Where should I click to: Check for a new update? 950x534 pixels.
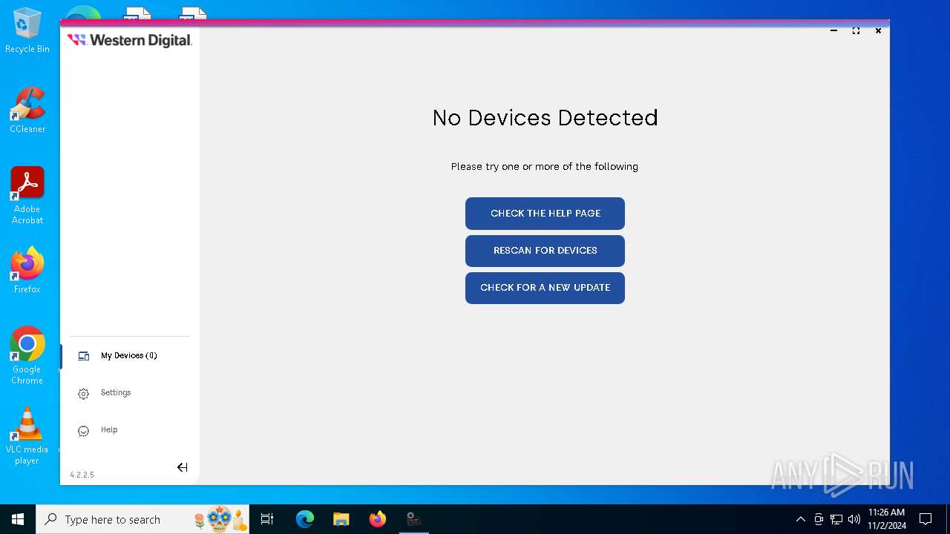click(x=545, y=288)
